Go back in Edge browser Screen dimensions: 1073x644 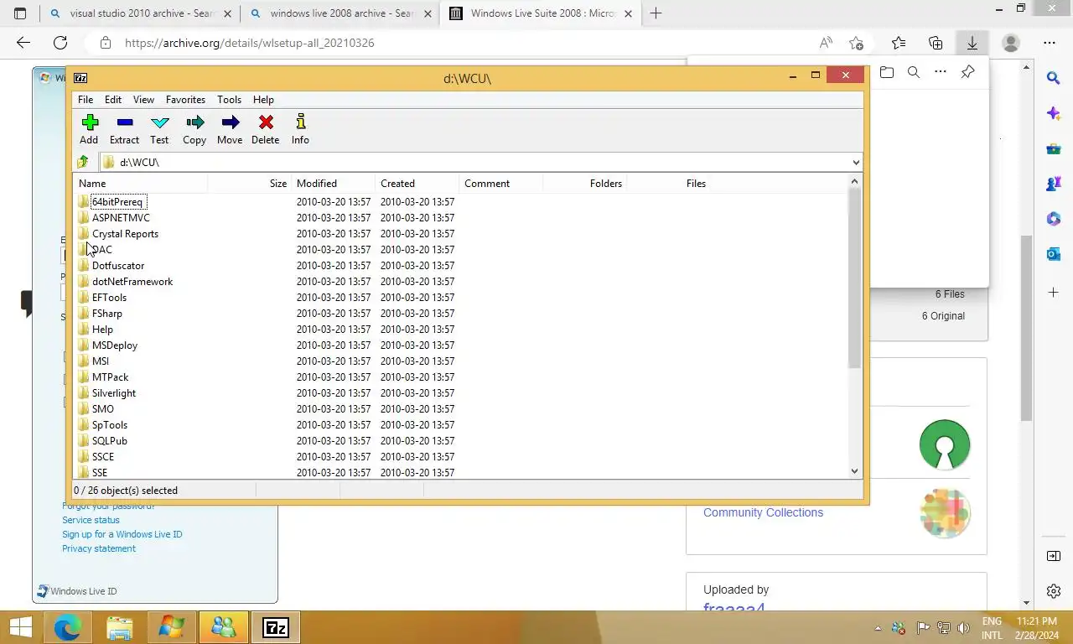tap(23, 43)
